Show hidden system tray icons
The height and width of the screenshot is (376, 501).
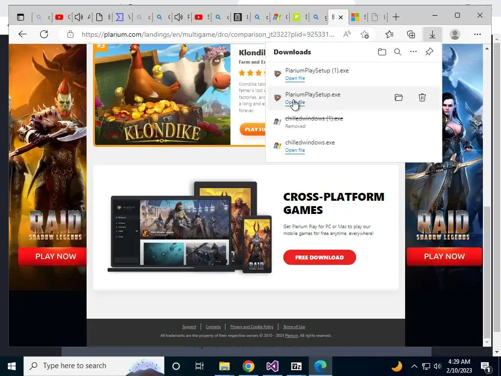tap(414, 366)
